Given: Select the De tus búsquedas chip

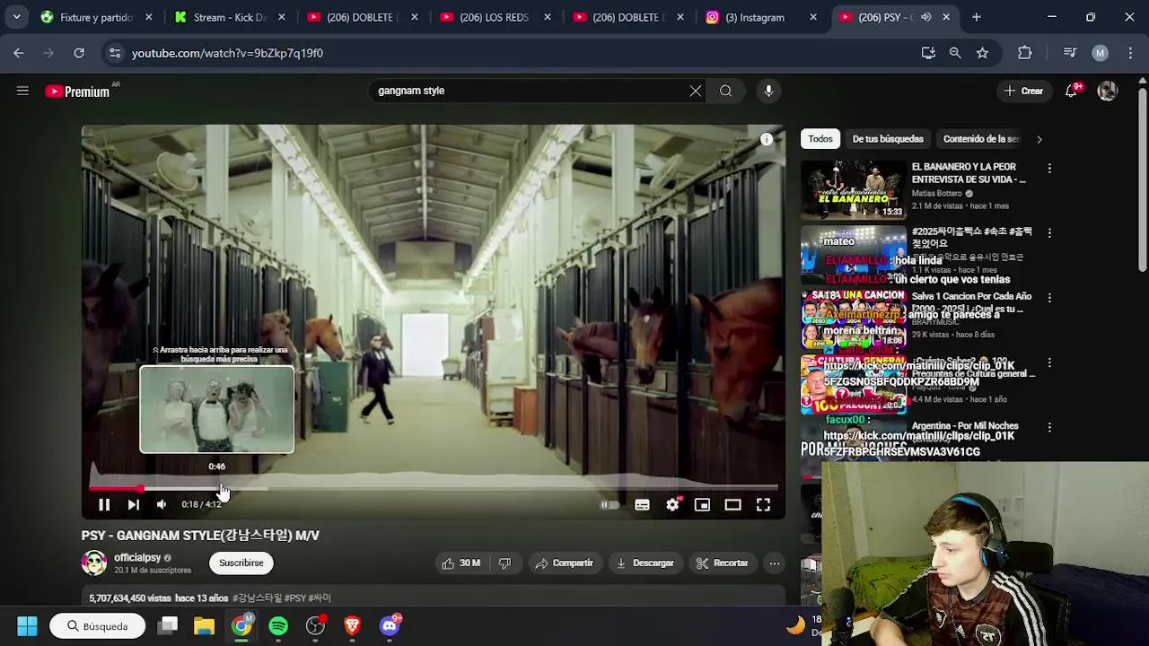Looking at the screenshot, I should point(888,139).
